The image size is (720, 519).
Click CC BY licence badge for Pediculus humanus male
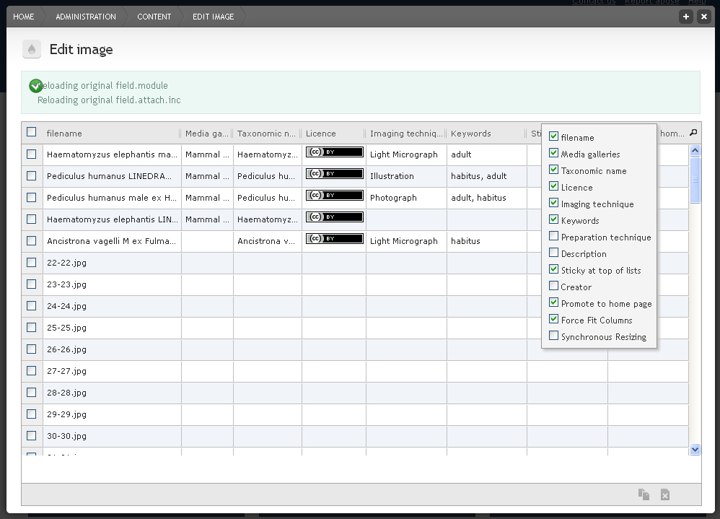click(335, 195)
